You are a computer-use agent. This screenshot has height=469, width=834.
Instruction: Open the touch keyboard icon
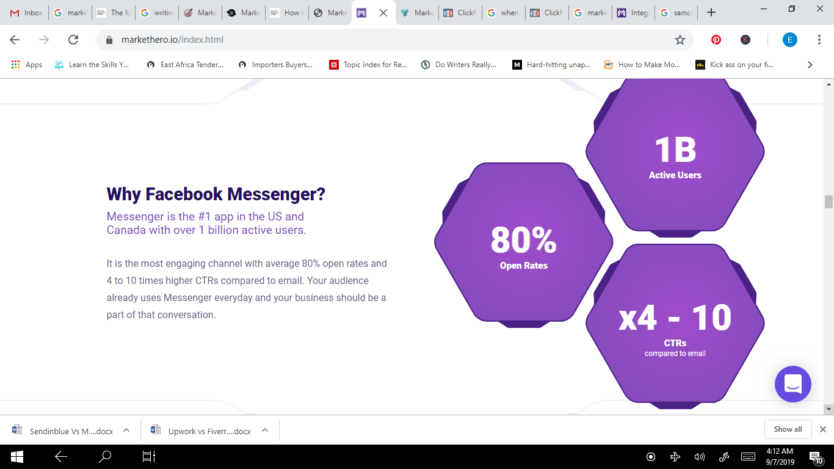tap(749, 457)
